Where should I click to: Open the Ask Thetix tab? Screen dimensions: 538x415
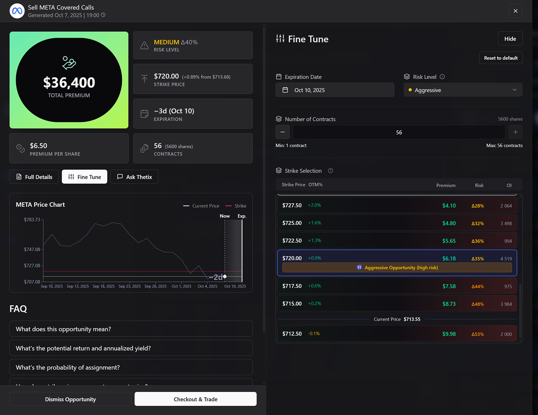(134, 177)
